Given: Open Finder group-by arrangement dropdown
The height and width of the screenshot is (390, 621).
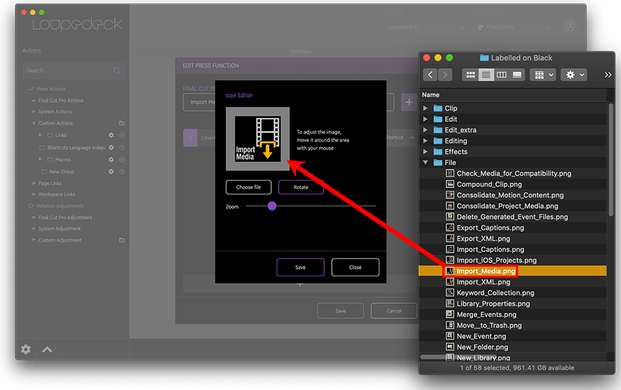Looking at the screenshot, I should [543, 74].
